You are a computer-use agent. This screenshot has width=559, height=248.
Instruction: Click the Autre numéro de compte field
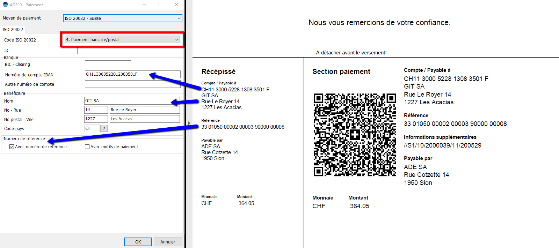tap(133, 84)
